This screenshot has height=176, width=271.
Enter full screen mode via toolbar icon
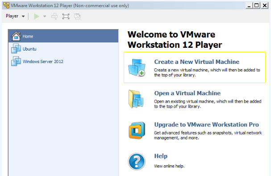click(66, 17)
